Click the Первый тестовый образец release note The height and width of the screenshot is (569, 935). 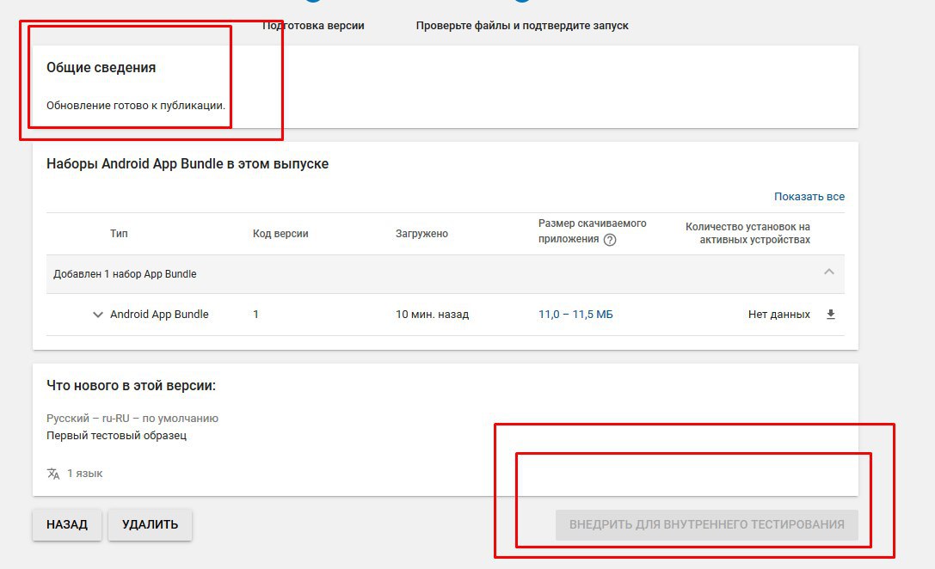click(x=116, y=436)
